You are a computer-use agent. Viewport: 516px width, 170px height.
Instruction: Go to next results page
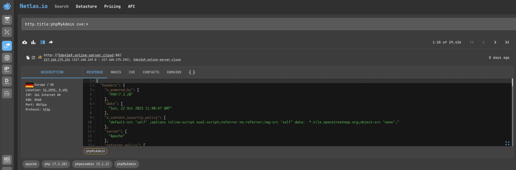pyautogui.click(x=495, y=42)
